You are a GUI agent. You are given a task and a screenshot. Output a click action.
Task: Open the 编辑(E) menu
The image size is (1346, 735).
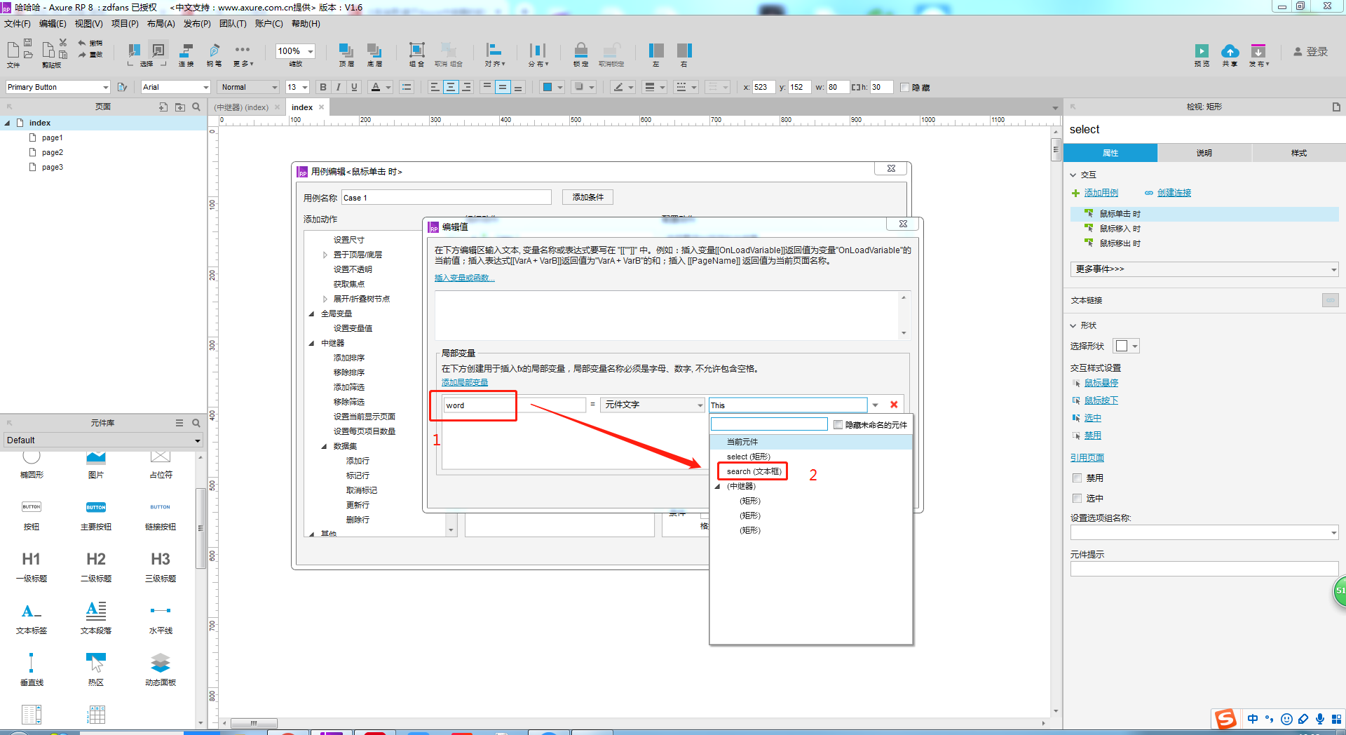(x=53, y=24)
